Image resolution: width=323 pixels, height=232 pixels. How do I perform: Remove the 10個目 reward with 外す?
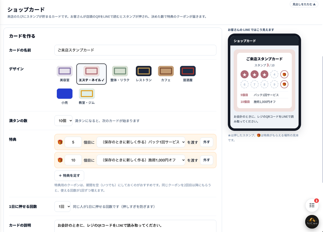pyautogui.click(x=206, y=160)
